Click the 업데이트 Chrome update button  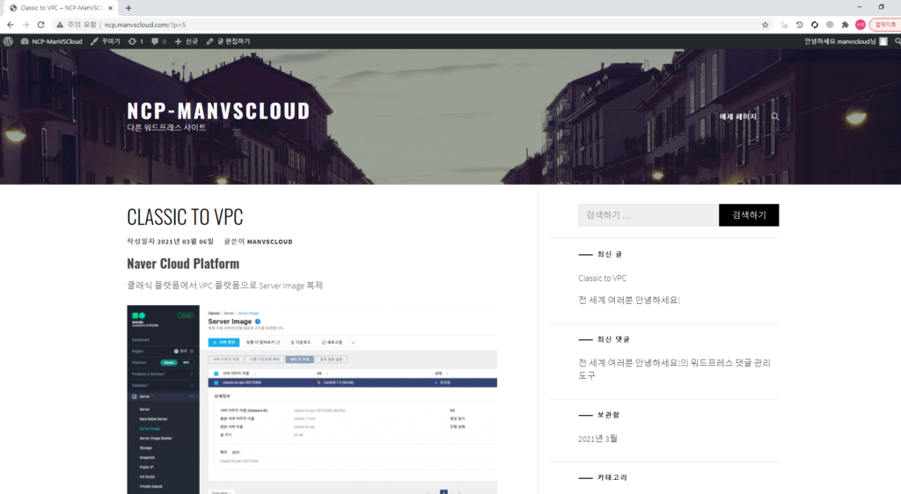885,25
